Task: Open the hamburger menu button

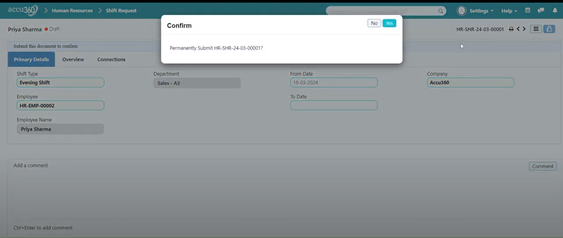Action: pyautogui.click(x=536, y=29)
